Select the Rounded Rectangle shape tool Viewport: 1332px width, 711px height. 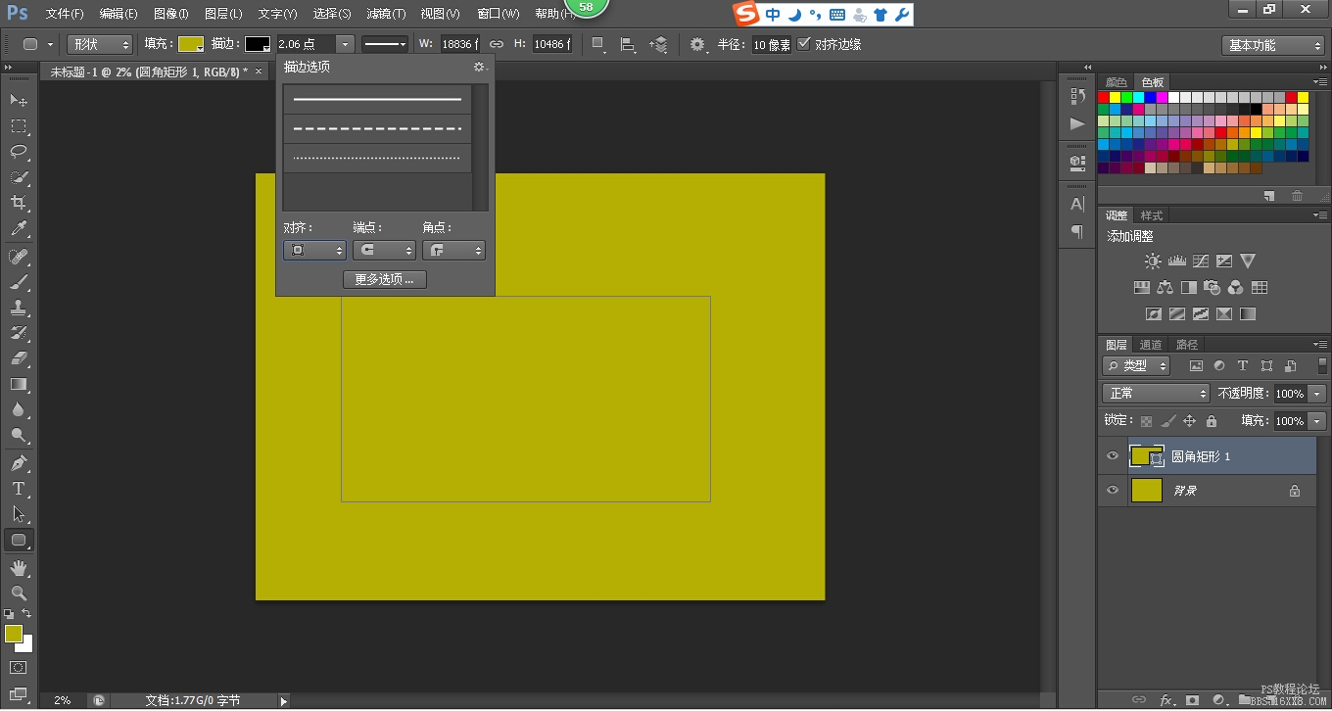[19, 540]
